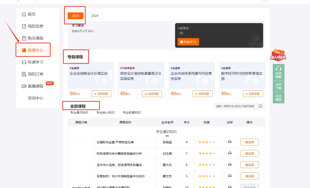Click the 试听 headphone icon for 财务造假与会计舞弊典型案例分析
Screen dimensions: 310x188
coord(230,153)
